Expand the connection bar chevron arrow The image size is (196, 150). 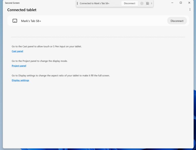tap(152, 4)
